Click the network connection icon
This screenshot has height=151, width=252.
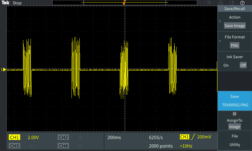220,3
